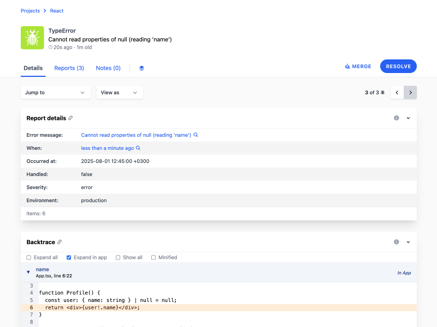Click the '20s ago · 1m old' text
Viewport: 437px width, 327px height.
[x=73, y=47]
